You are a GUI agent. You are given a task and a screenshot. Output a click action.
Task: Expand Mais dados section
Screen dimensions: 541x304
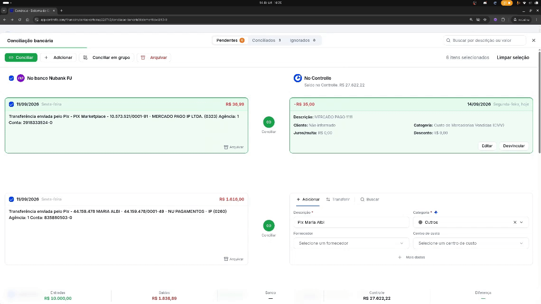(x=411, y=257)
